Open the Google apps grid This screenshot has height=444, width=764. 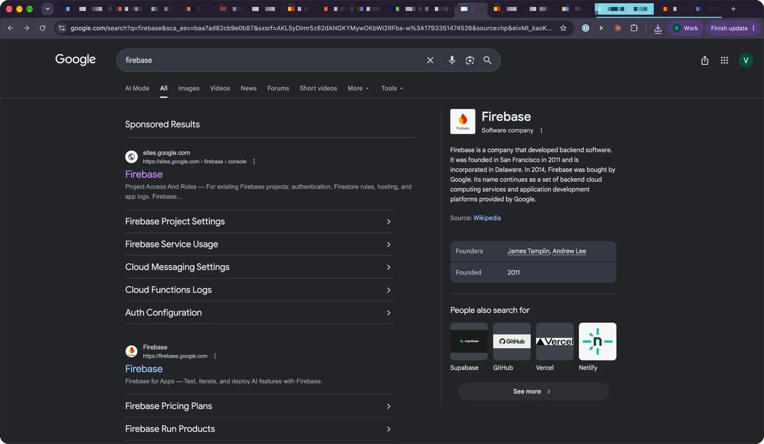tap(724, 60)
